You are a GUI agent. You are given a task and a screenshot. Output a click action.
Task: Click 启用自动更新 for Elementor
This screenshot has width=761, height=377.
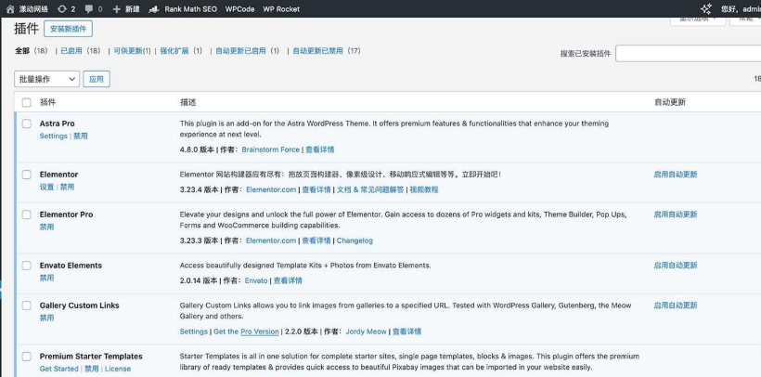coord(676,175)
